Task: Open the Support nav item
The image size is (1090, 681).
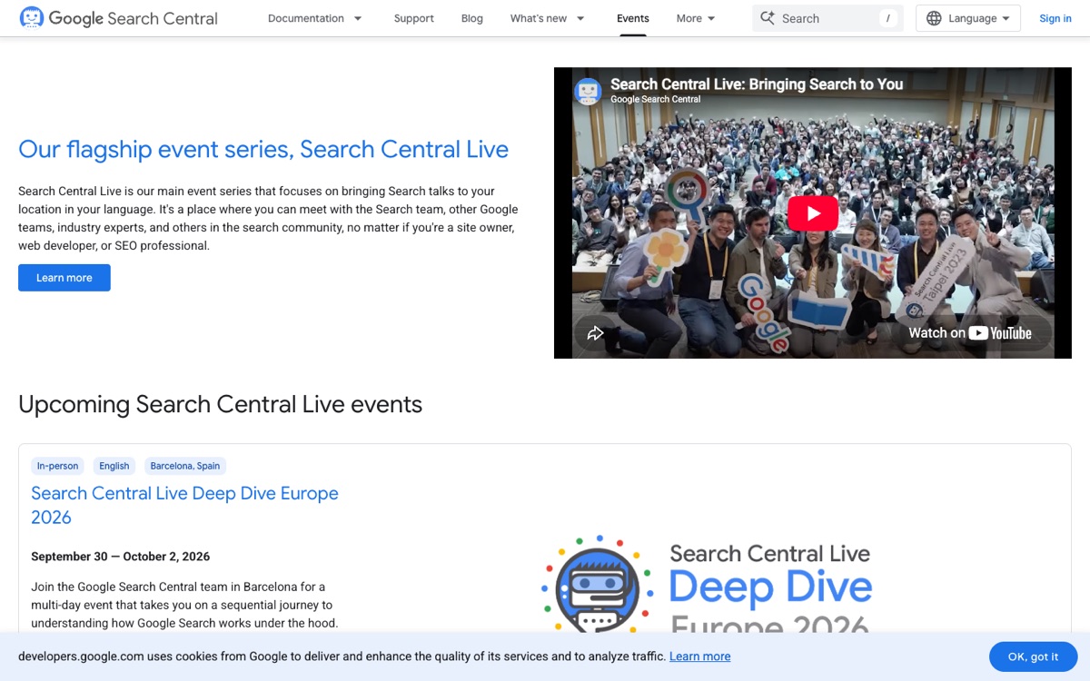Action: pyautogui.click(x=413, y=18)
